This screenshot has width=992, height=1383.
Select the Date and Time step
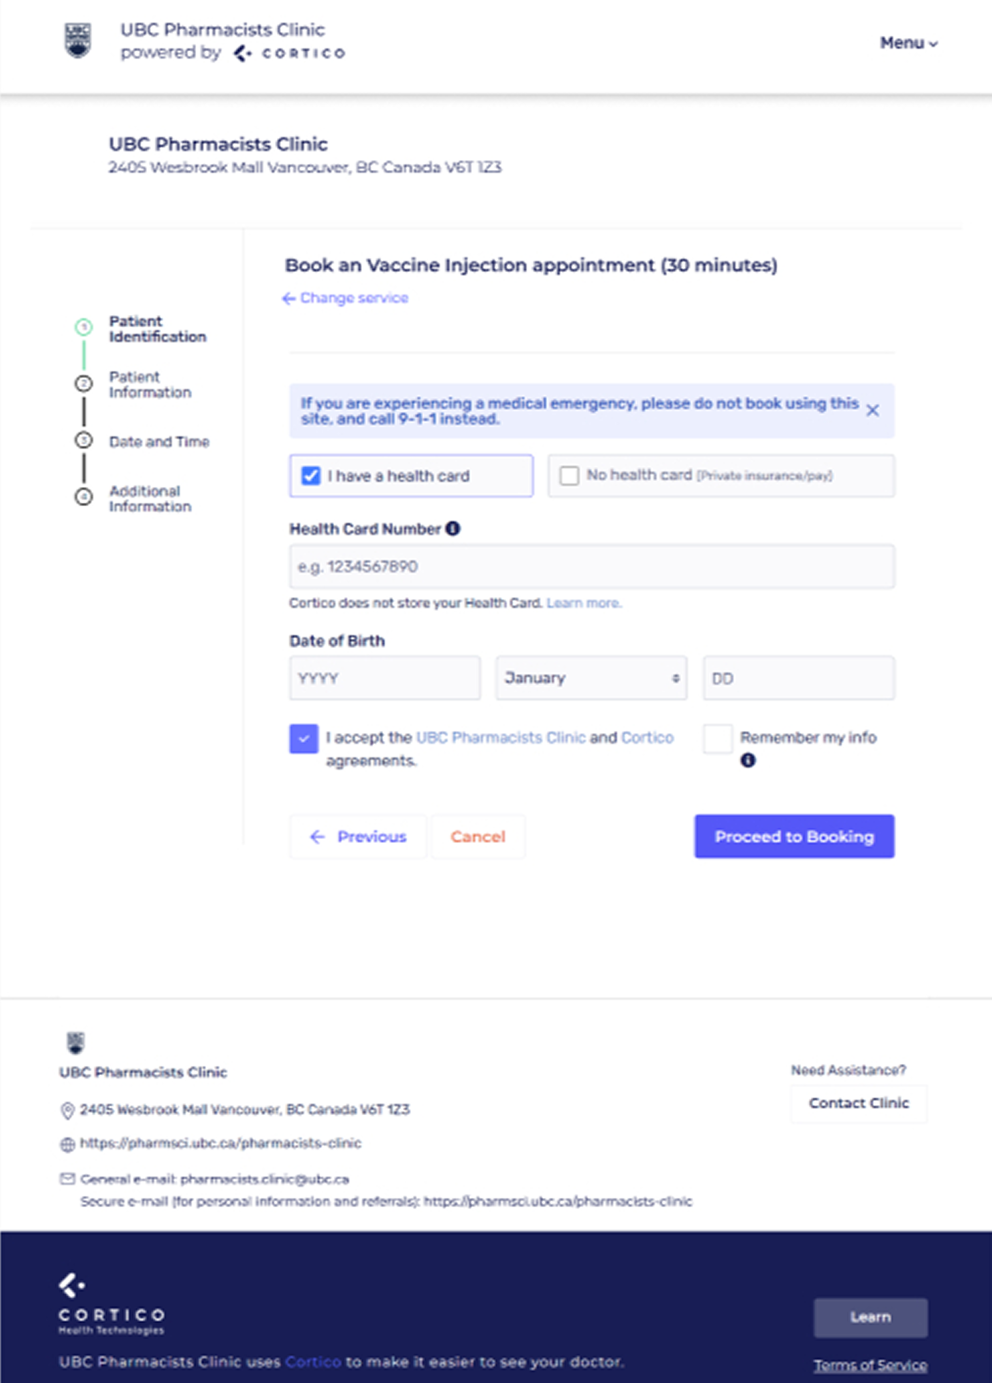click(x=159, y=441)
